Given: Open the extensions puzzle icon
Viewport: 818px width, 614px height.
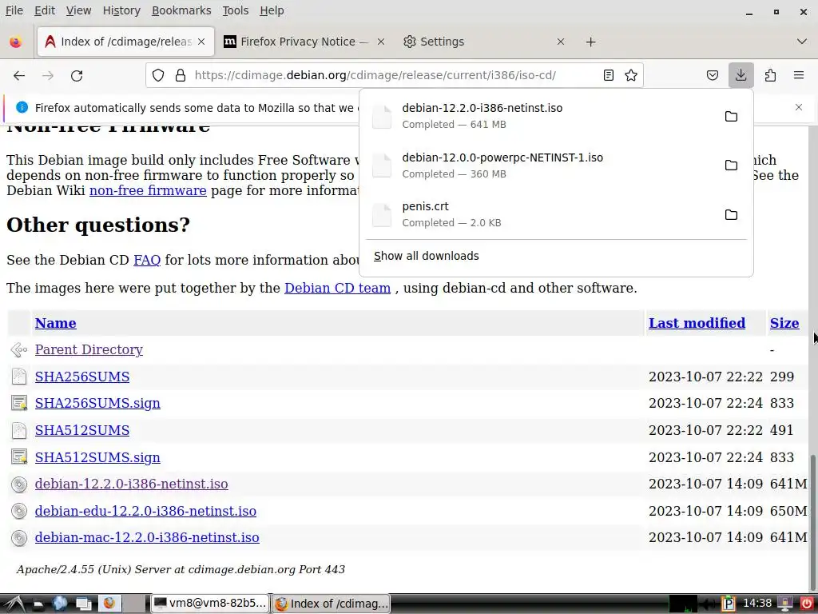Looking at the screenshot, I should [x=770, y=75].
